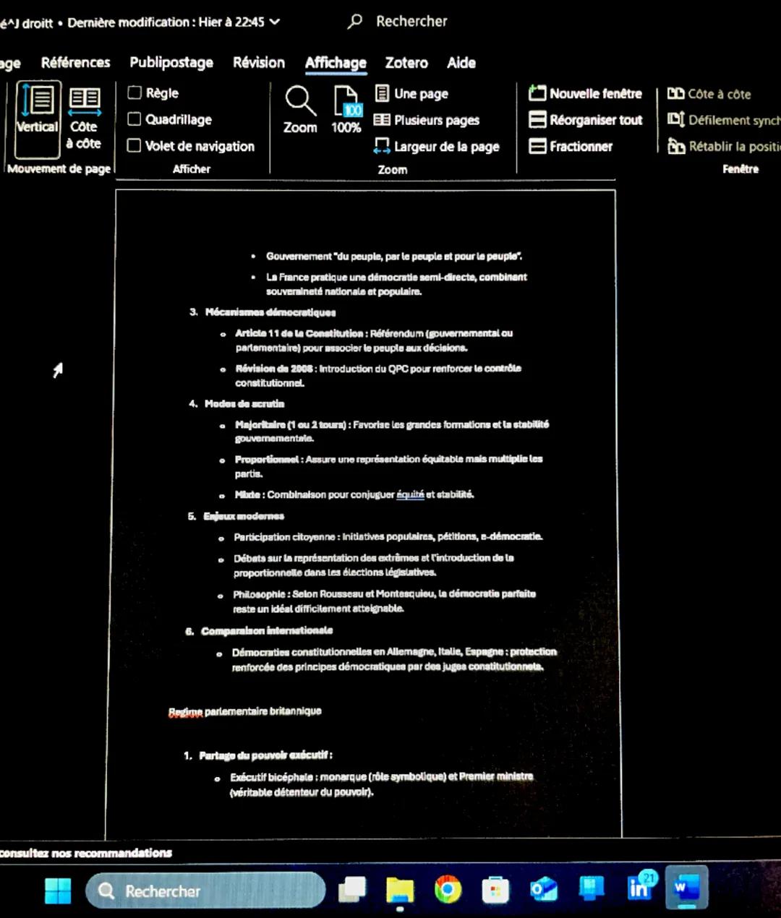Viewport: 781px width, 918px height.
Task: Switch to Plusieurs pages view
Action: click(427, 120)
